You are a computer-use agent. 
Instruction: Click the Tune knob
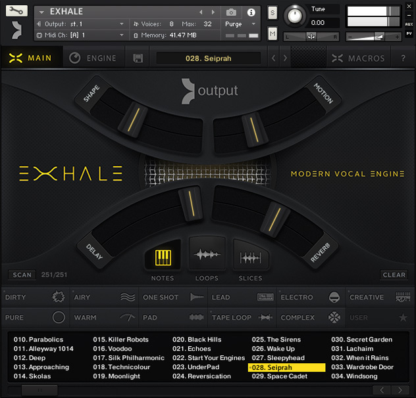pos(294,16)
